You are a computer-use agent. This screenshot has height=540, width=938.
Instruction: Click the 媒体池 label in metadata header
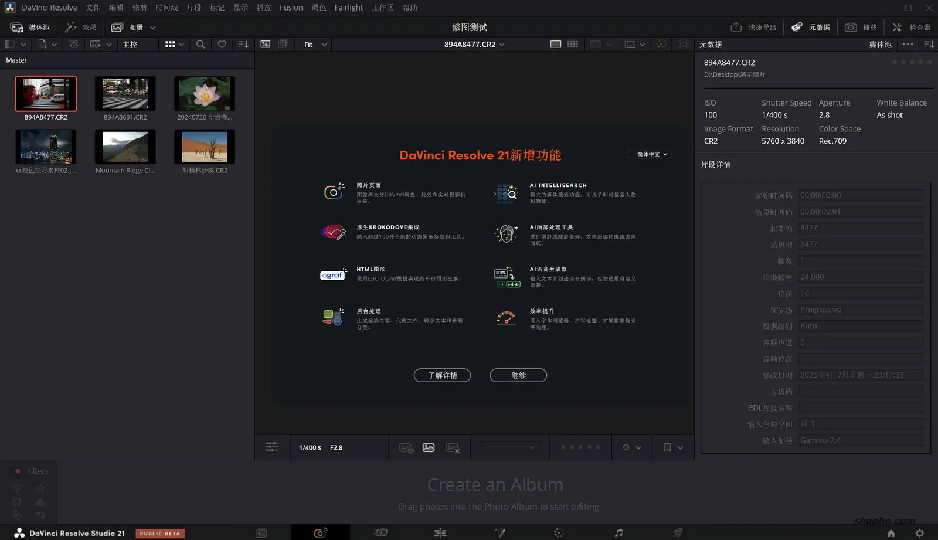pos(880,45)
